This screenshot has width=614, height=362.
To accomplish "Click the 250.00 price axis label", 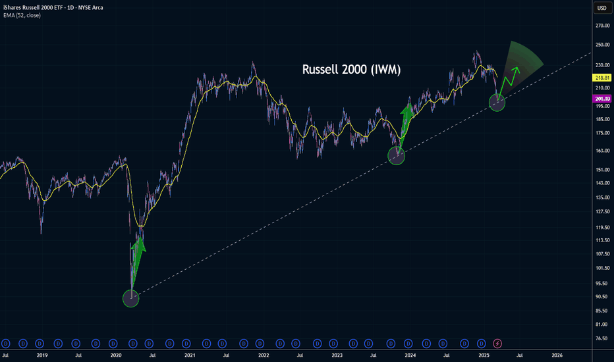I will (x=602, y=45).
